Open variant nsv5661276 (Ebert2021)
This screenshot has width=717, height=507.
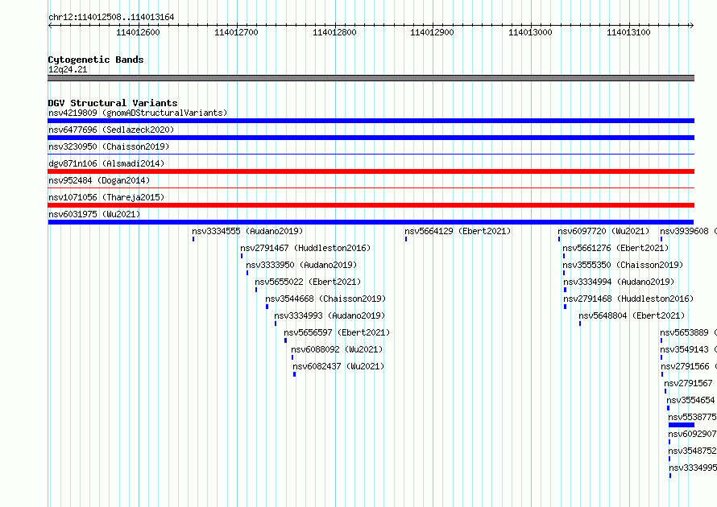tap(615, 248)
